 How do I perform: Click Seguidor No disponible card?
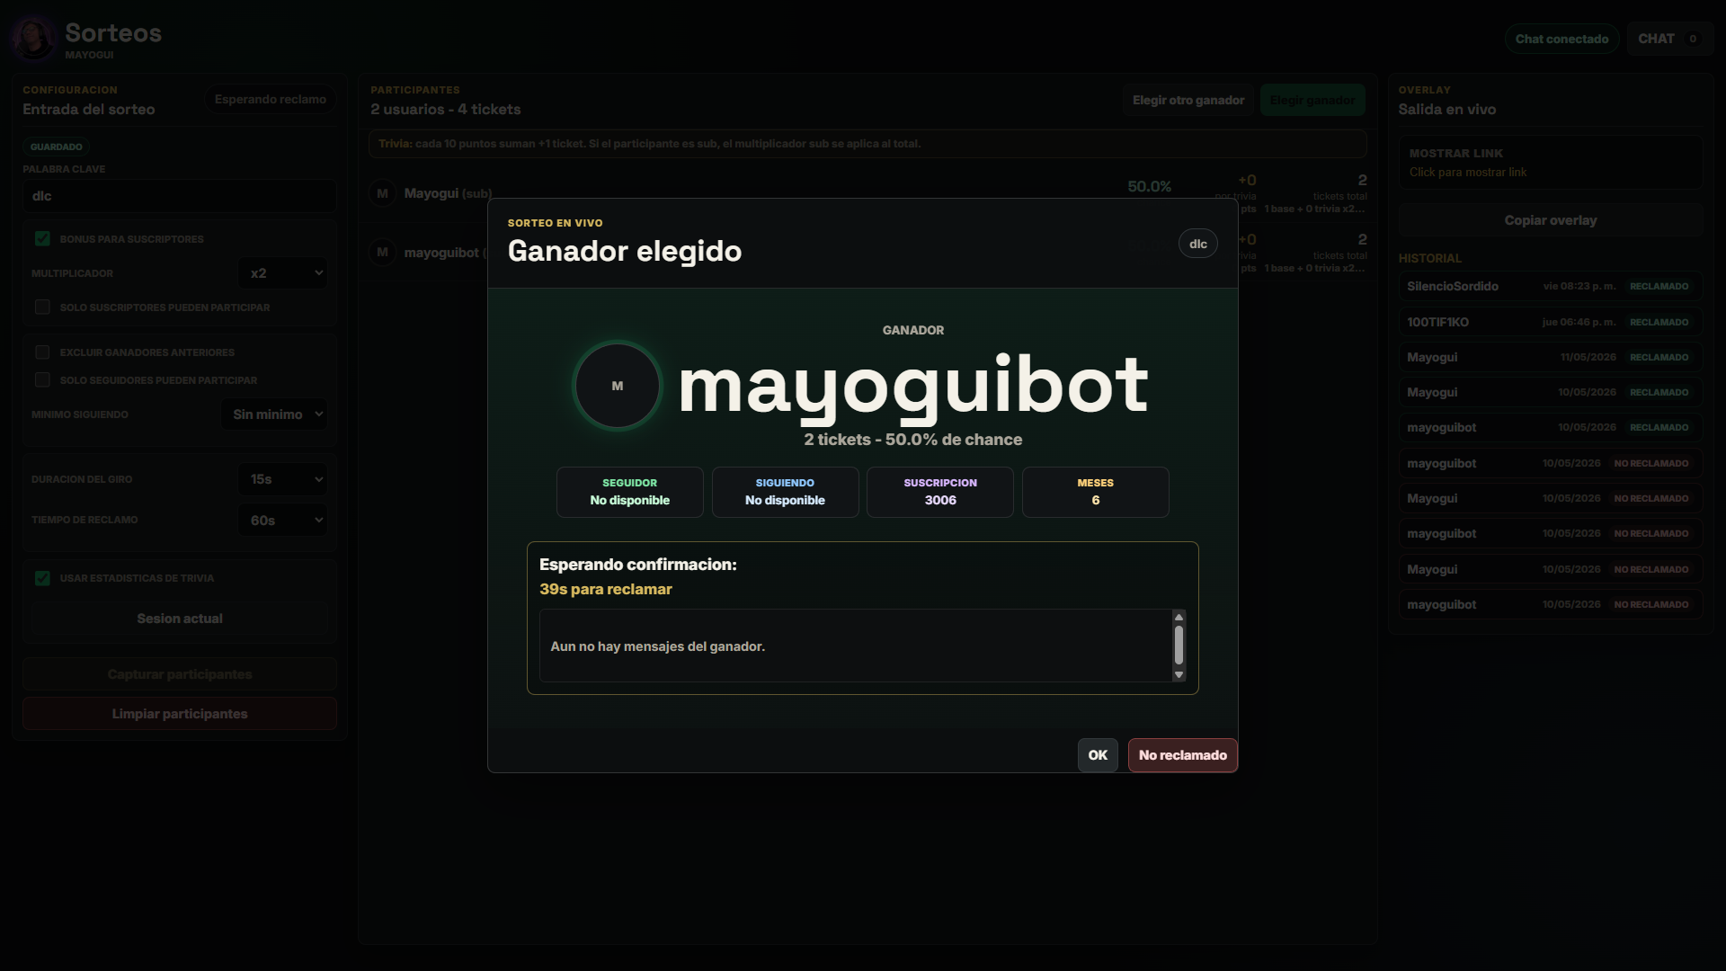coord(630,492)
